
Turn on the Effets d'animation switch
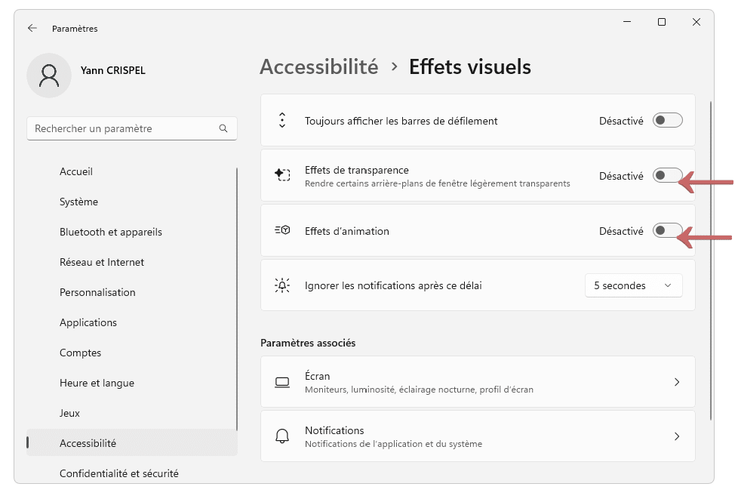tap(668, 230)
